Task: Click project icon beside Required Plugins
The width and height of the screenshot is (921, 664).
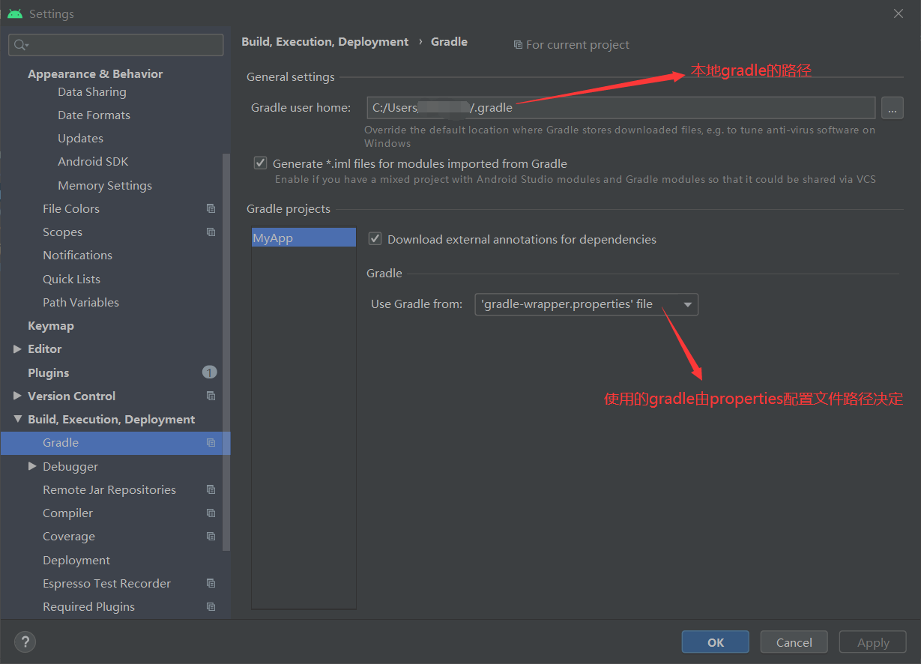Action: (x=211, y=607)
